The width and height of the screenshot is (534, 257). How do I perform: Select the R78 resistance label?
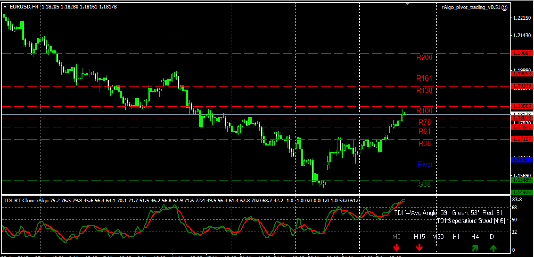click(x=425, y=122)
